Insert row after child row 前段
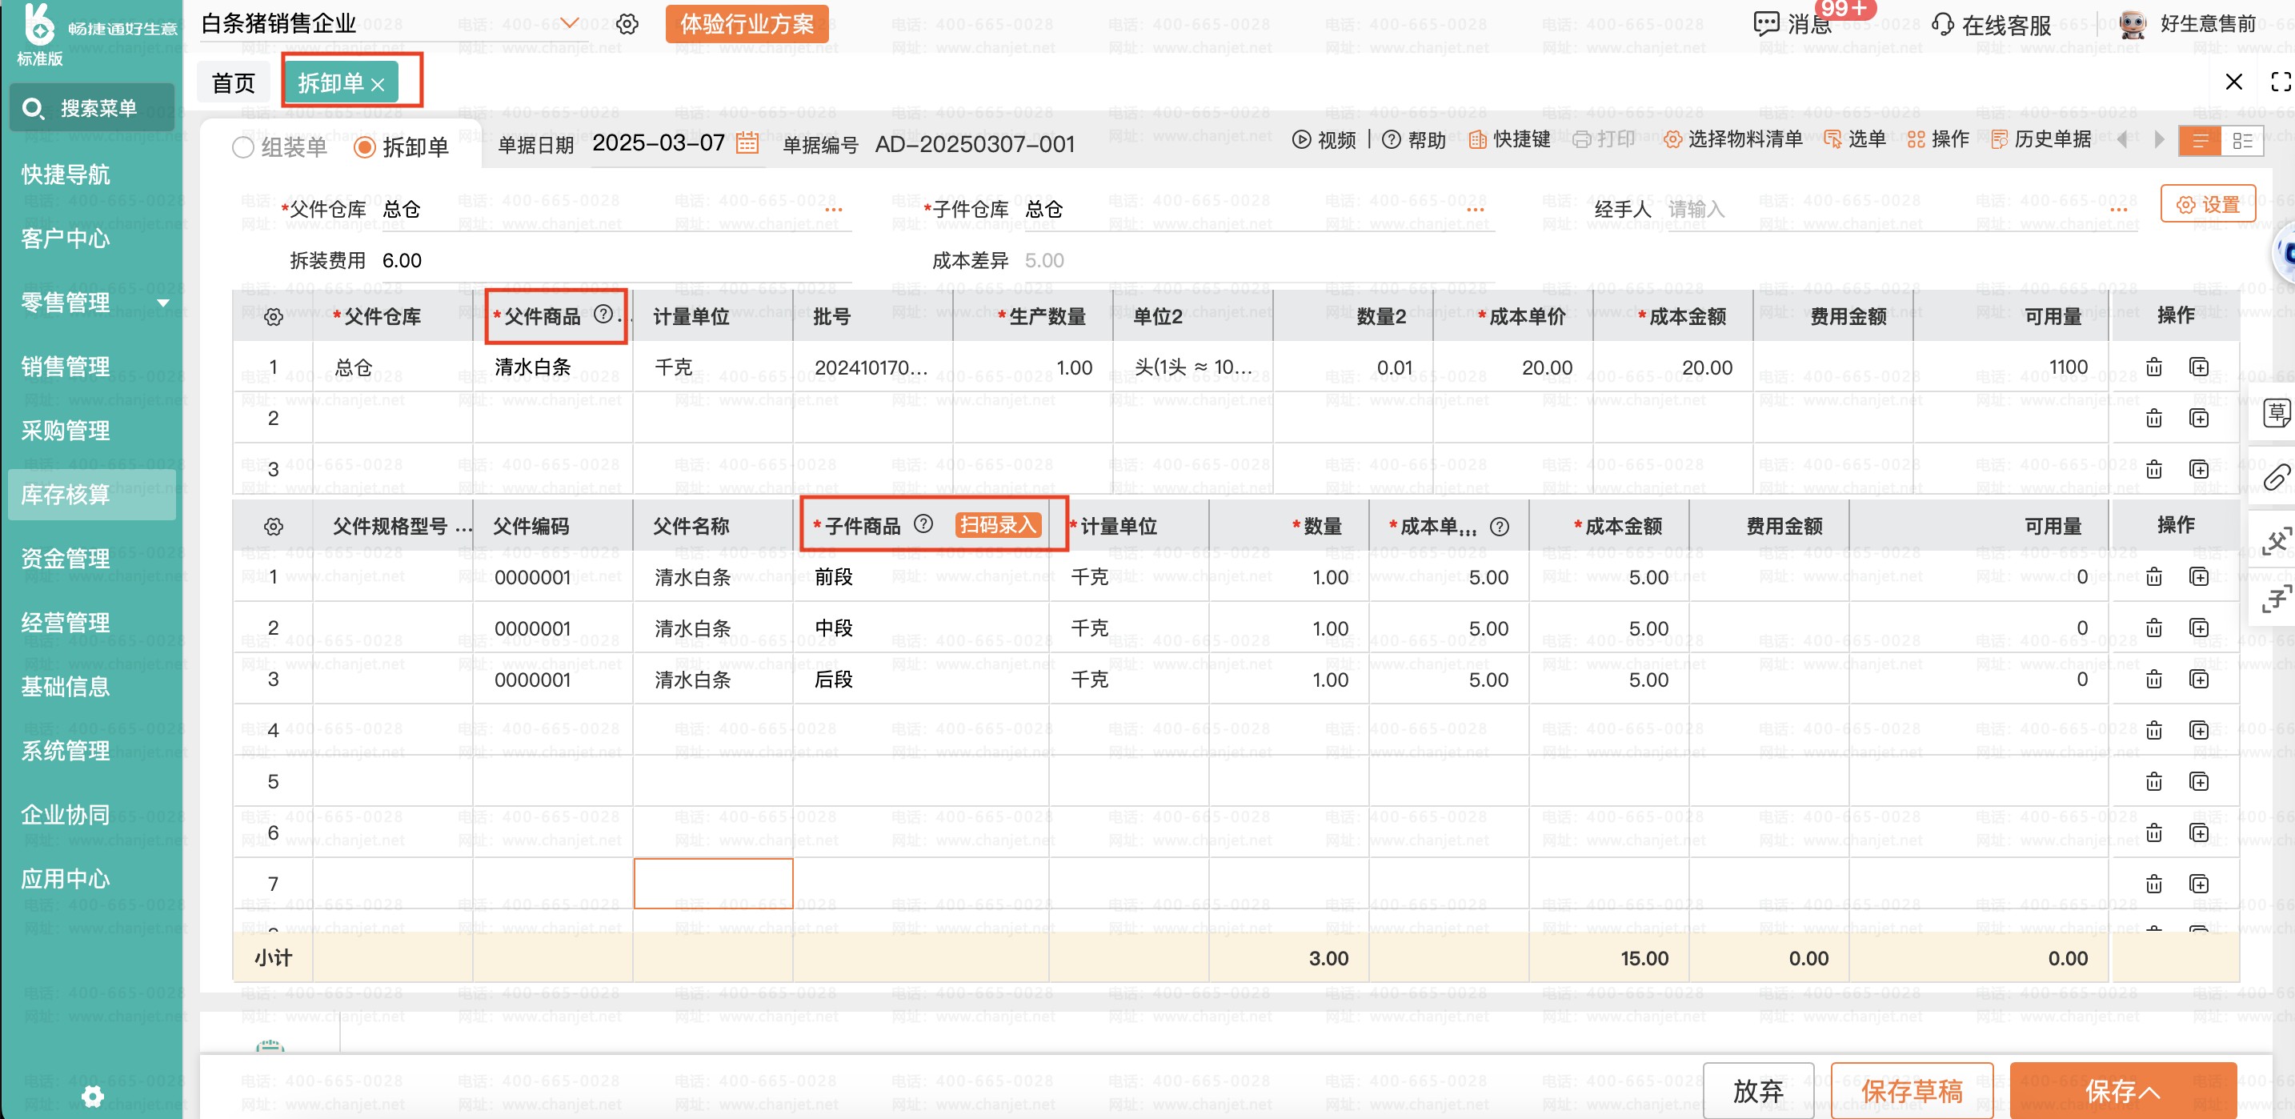This screenshot has width=2295, height=1119. [x=2199, y=576]
